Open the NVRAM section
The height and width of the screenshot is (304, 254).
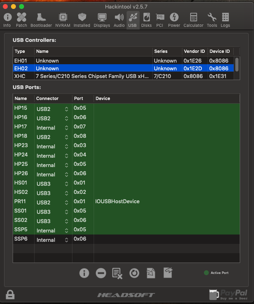click(x=63, y=20)
